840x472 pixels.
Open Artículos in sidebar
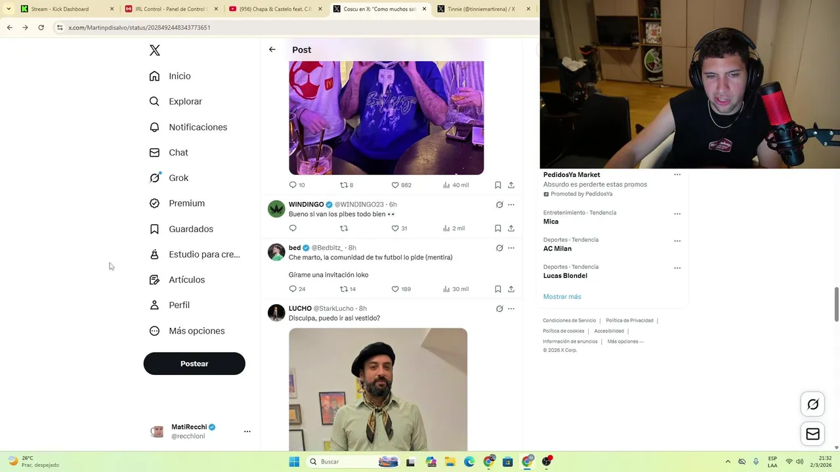[x=177, y=280]
